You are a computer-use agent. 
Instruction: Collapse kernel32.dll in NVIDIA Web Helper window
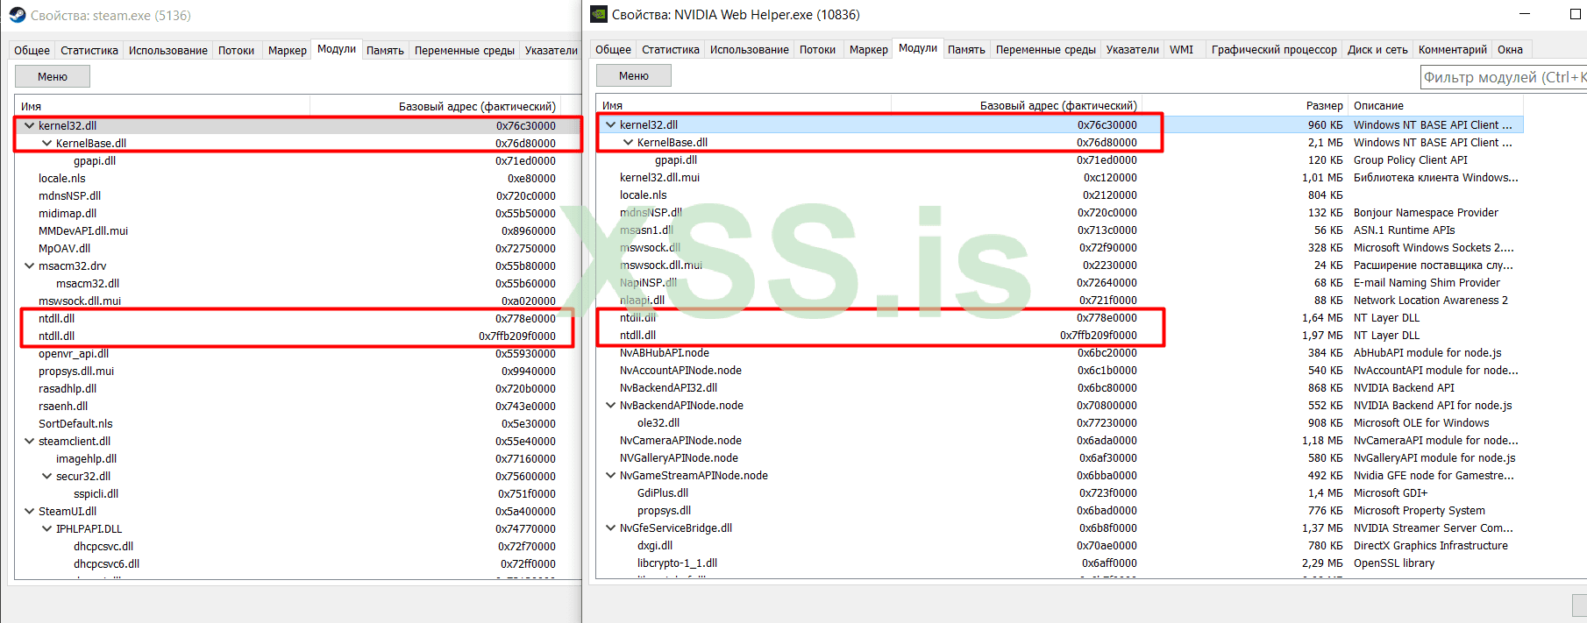[x=610, y=124]
